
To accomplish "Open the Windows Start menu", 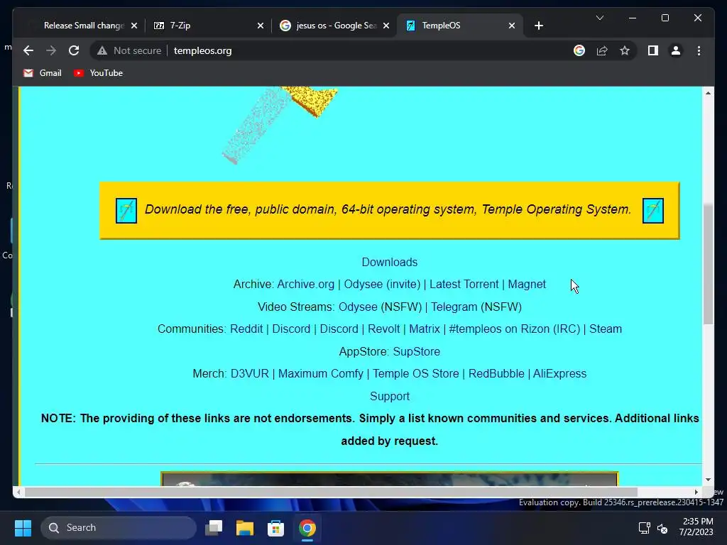I will tap(23, 528).
